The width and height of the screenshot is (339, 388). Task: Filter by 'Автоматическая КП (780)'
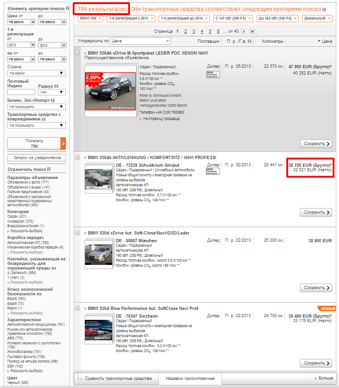tap(28, 243)
